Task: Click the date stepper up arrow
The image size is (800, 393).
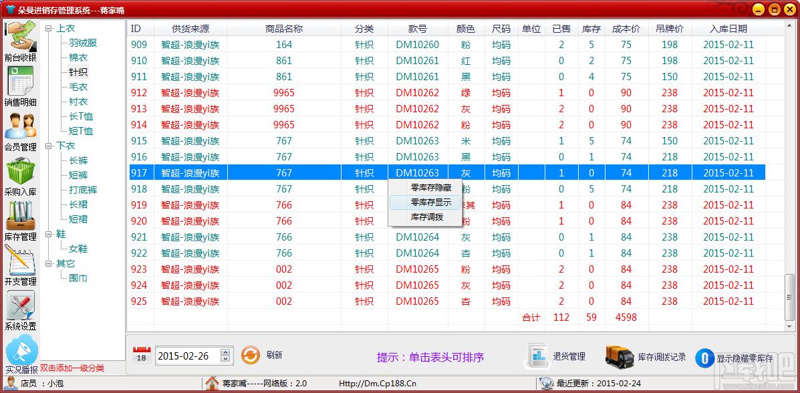Action: pos(226,352)
